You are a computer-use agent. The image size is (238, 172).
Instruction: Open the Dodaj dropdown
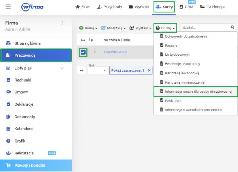tap(88, 28)
